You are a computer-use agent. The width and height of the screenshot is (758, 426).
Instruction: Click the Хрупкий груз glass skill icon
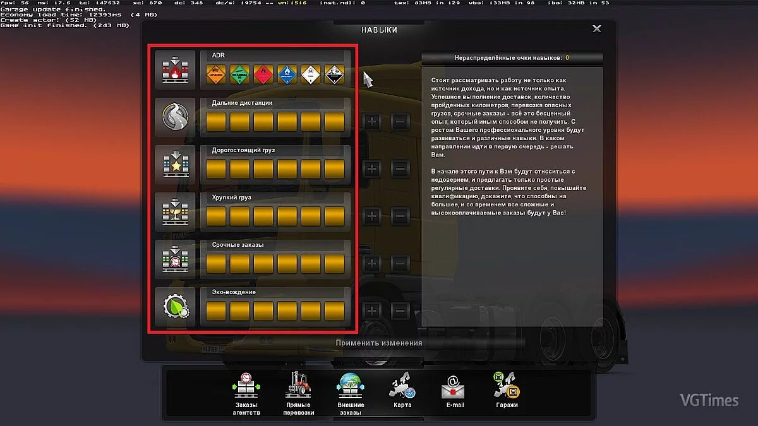[x=176, y=212]
